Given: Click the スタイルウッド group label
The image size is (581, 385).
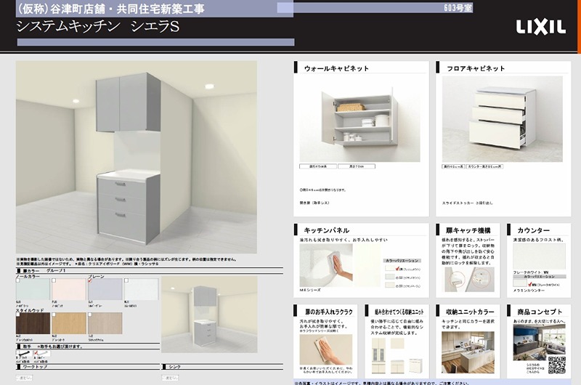Looking at the screenshot, I should (30, 310).
